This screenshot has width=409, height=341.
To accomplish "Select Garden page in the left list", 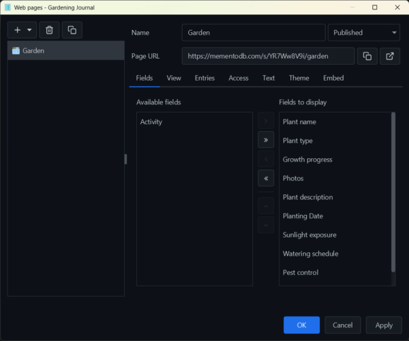I will [65, 50].
